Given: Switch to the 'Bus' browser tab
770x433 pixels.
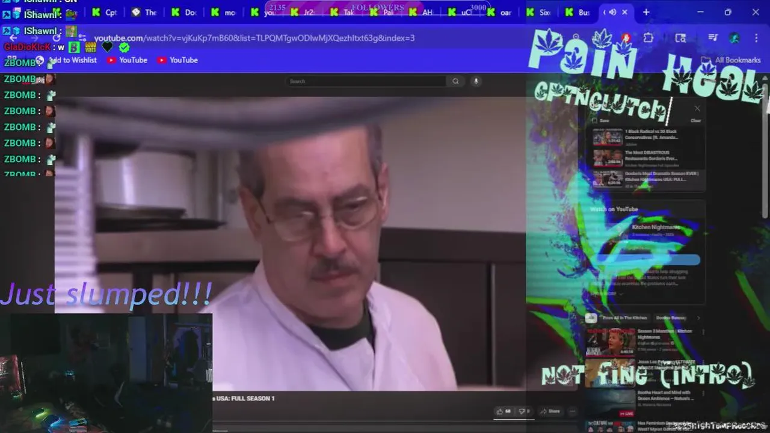Looking at the screenshot, I should pos(578,12).
